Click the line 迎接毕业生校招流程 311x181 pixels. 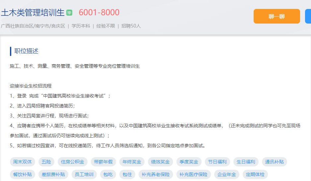pyautogui.click(x=31, y=86)
